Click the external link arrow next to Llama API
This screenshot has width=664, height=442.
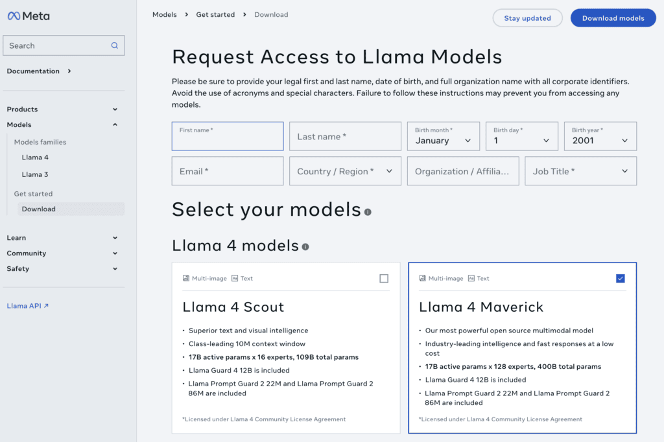(46, 306)
